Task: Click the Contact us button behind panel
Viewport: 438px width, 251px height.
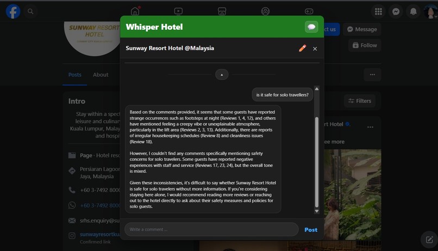Action: coord(332,29)
